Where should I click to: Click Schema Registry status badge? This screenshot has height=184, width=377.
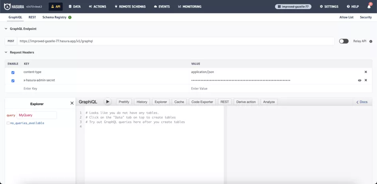(70, 17)
